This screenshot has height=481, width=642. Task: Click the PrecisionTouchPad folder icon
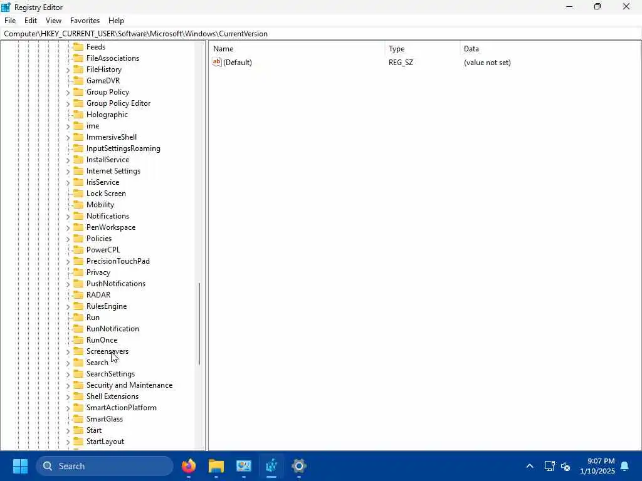coord(78,261)
